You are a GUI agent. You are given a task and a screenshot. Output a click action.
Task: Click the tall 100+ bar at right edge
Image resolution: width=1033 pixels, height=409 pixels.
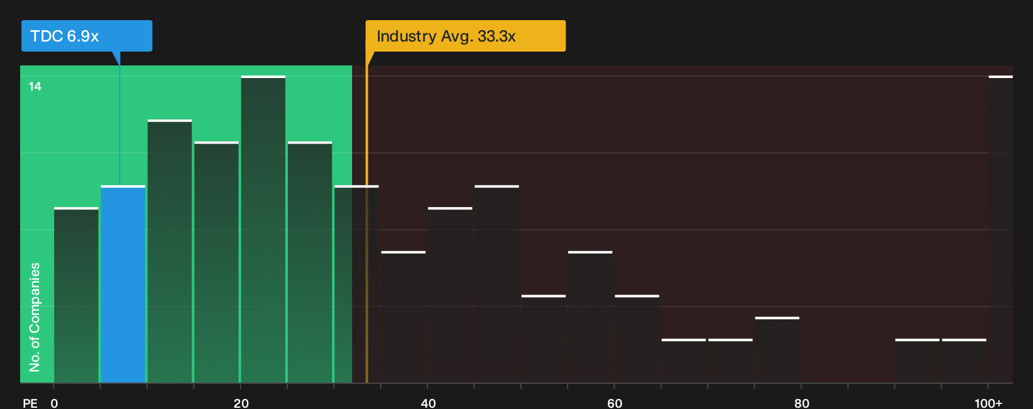1001,230
